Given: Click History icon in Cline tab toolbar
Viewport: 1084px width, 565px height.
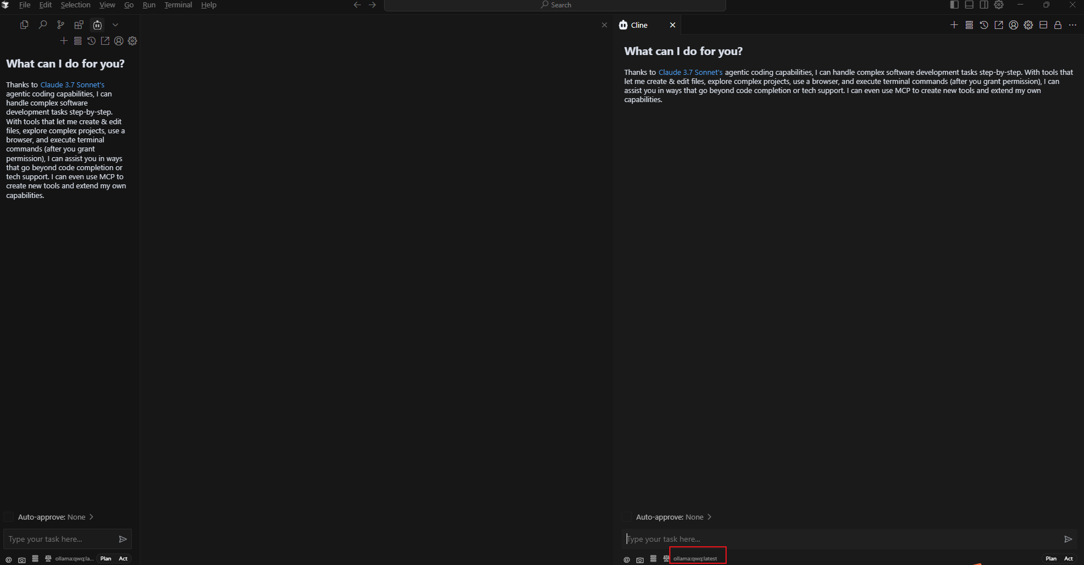Looking at the screenshot, I should pos(984,25).
